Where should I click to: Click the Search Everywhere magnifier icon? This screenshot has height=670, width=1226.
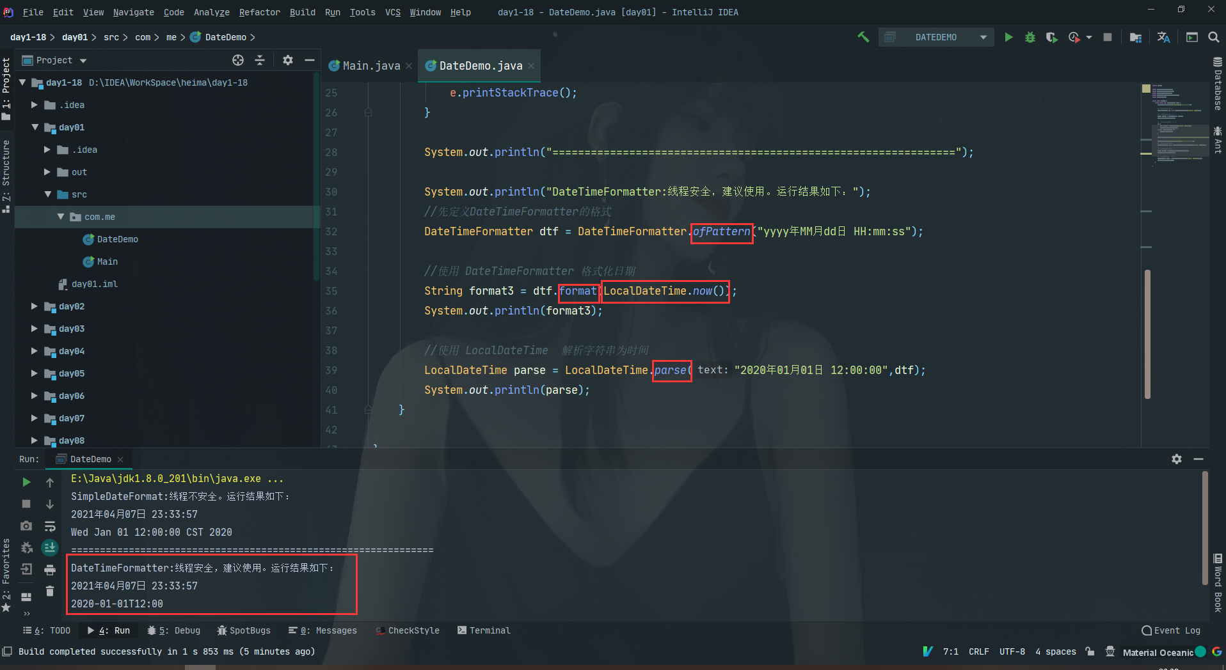(x=1214, y=37)
